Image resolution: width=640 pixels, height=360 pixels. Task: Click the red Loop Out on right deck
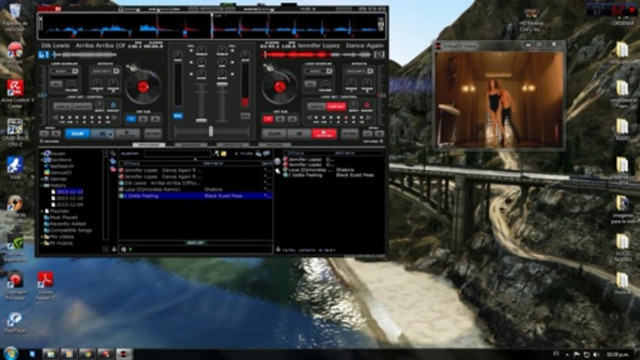coord(336,106)
